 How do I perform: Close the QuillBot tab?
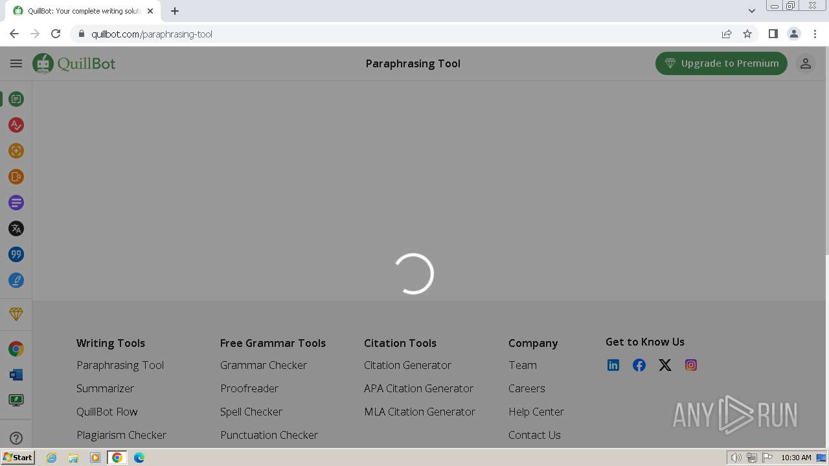[150, 11]
